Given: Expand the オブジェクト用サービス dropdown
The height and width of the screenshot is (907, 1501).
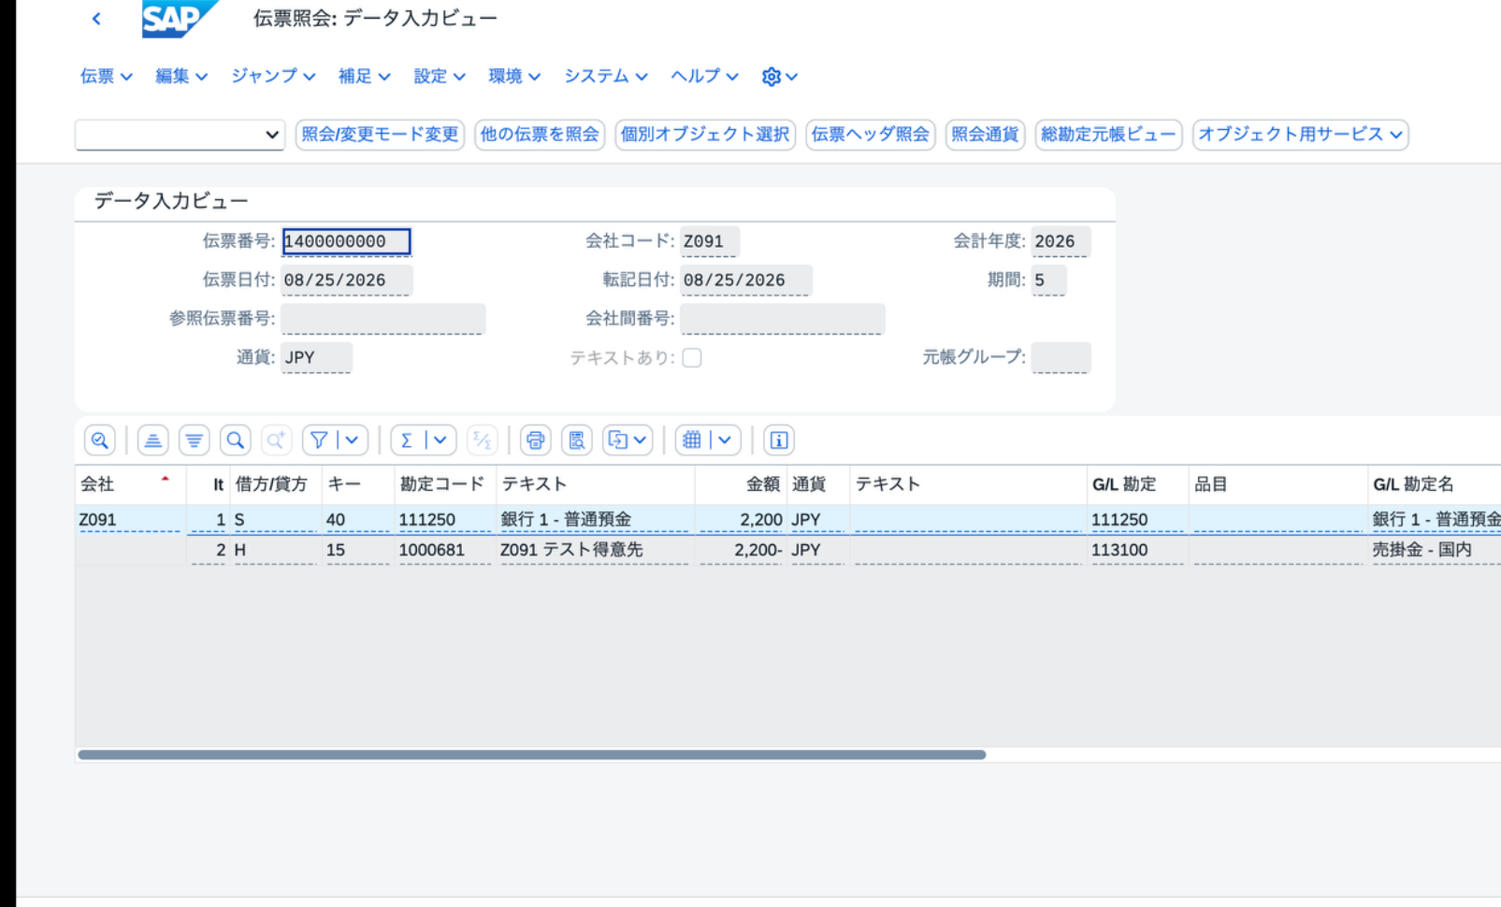Looking at the screenshot, I should click(x=1300, y=135).
